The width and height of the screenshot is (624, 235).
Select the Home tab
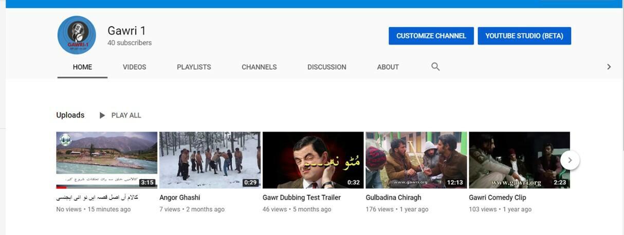pyautogui.click(x=82, y=67)
